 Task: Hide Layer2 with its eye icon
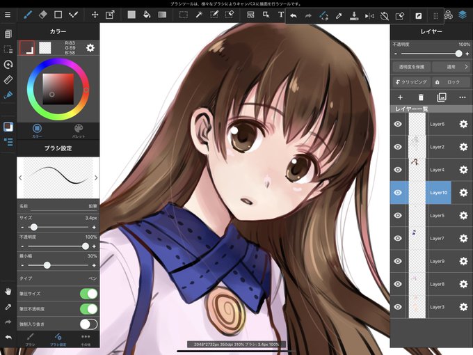[x=398, y=147]
